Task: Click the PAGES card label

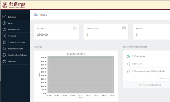Action: pos(139,28)
